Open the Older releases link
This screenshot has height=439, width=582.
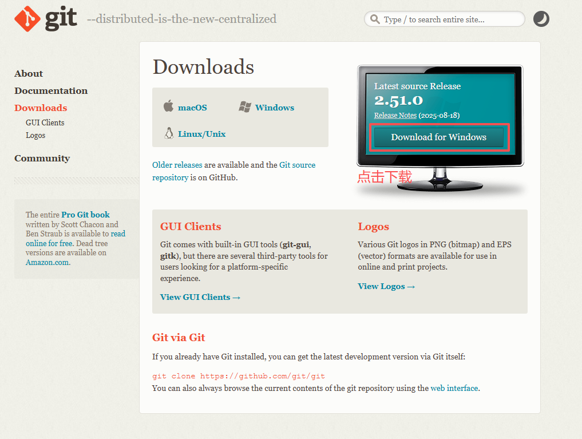177,165
